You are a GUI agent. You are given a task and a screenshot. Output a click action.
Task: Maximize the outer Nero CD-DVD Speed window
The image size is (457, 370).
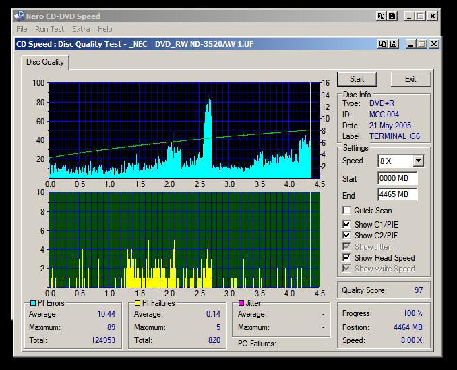click(x=421, y=16)
